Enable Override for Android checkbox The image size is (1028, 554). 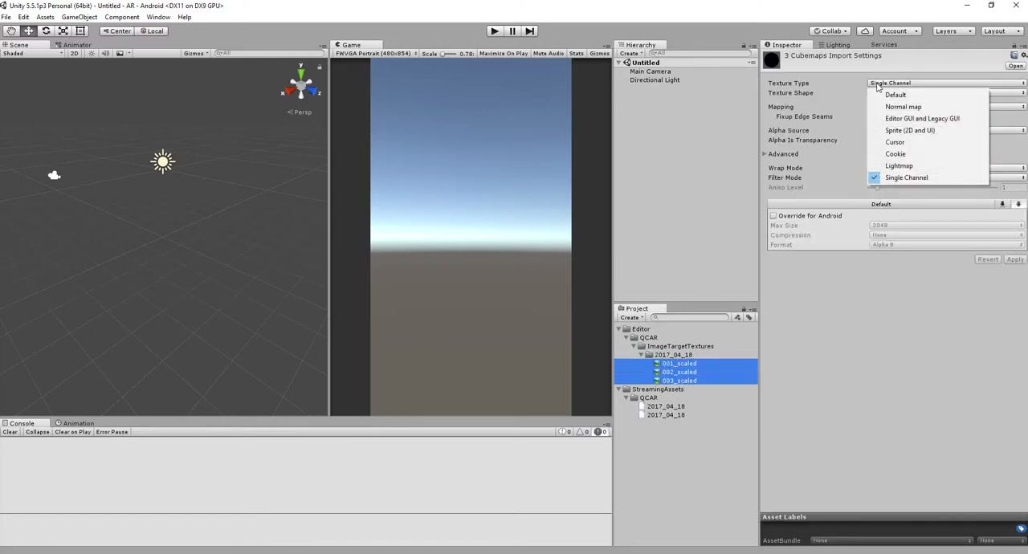(773, 216)
